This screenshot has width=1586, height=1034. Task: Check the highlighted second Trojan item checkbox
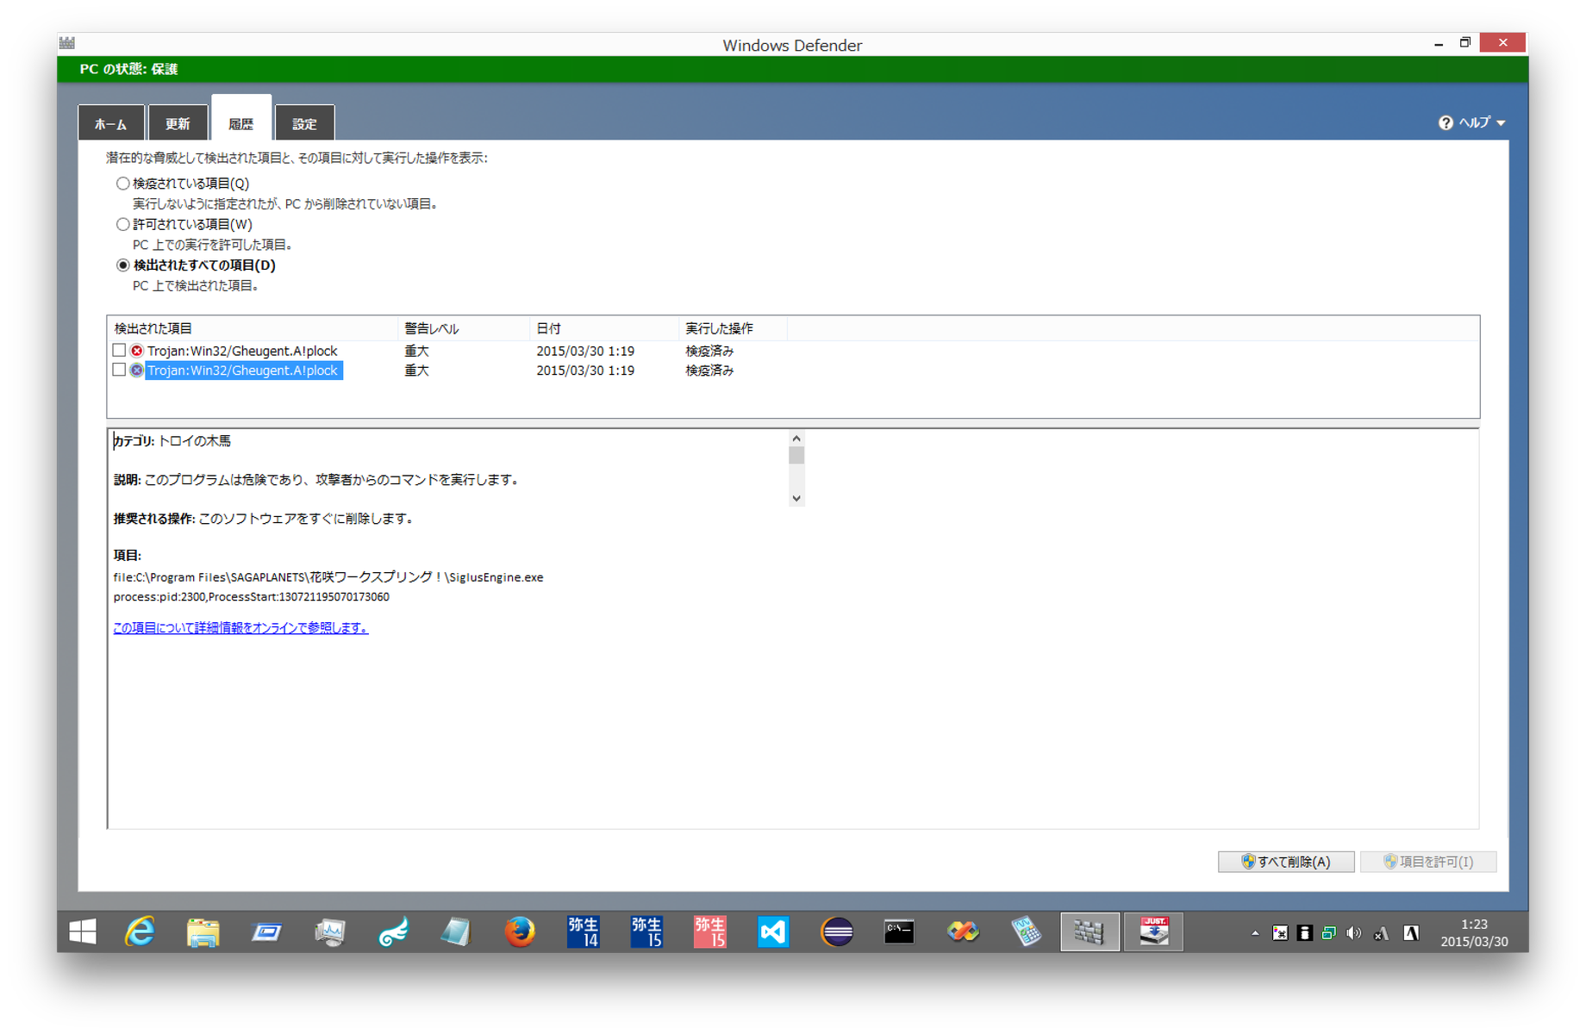tap(119, 370)
